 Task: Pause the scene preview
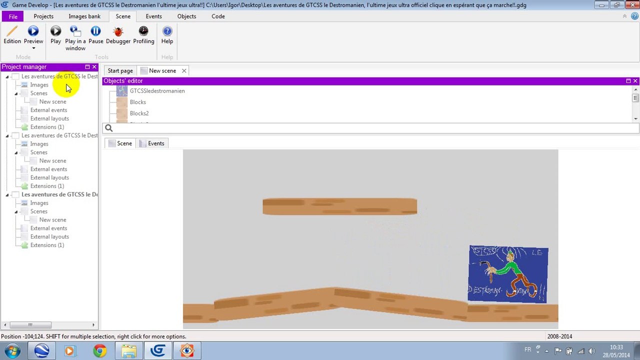(95, 35)
